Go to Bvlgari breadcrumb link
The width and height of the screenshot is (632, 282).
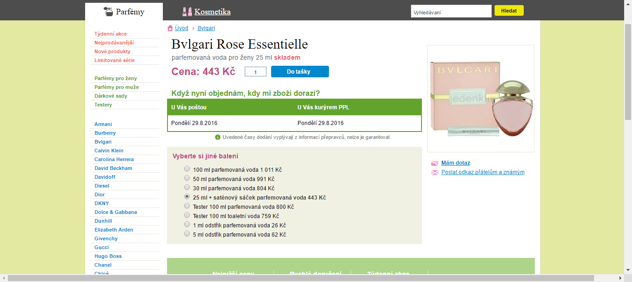tap(206, 28)
